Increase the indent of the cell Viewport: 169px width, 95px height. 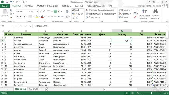63,16
